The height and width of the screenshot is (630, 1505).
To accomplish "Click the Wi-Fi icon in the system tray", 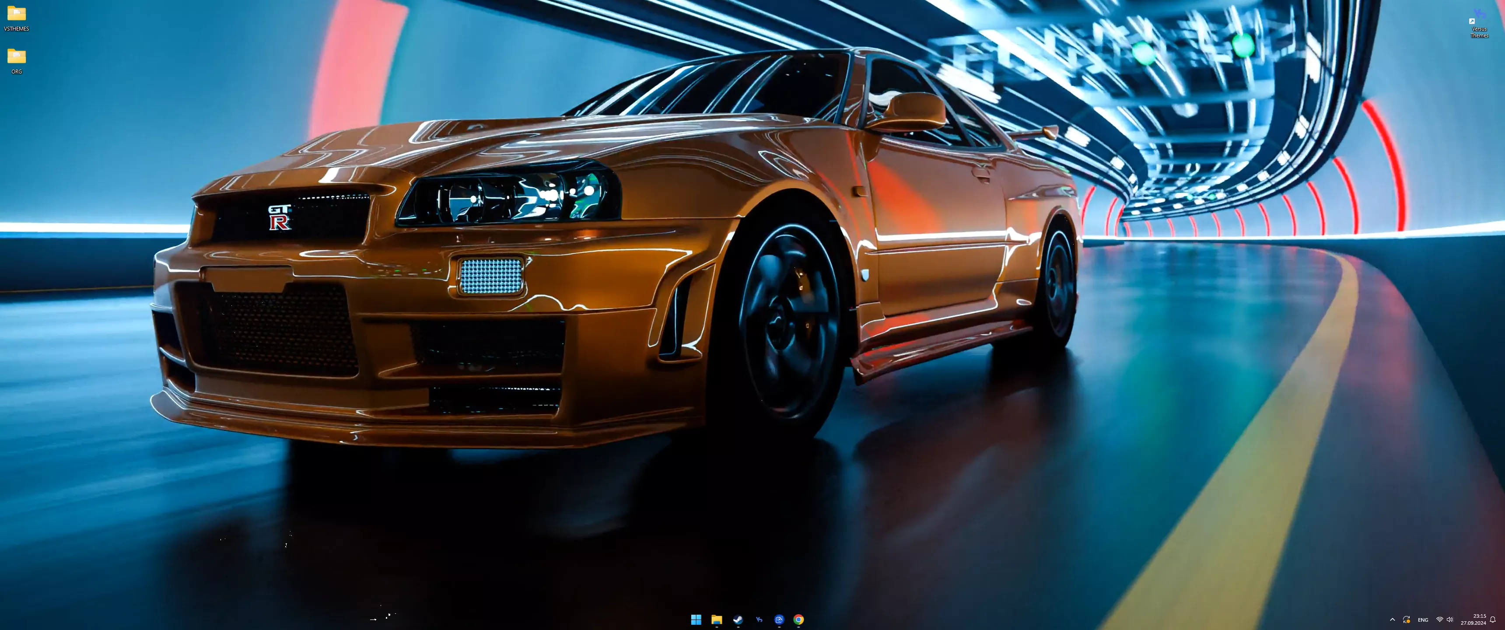I will click(1439, 619).
